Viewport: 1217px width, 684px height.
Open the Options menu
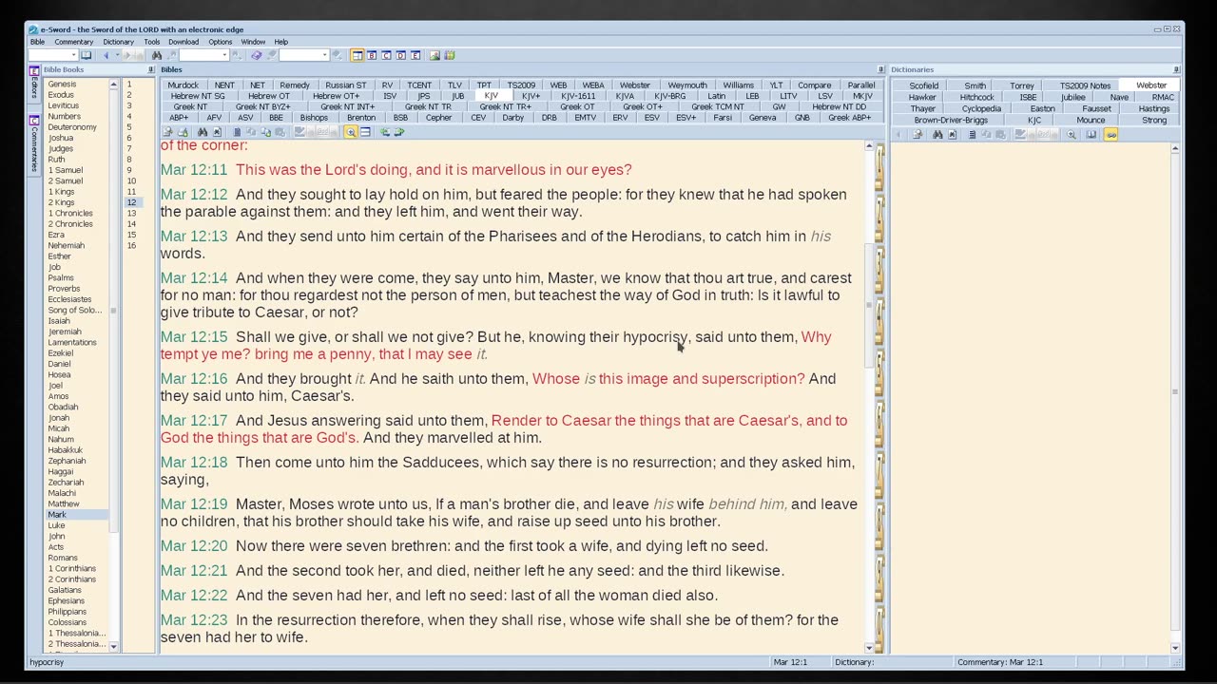click(220, 42)
